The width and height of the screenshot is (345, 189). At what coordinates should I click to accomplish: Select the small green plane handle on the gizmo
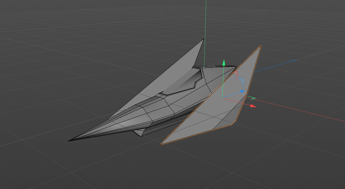tap(252, 98)
